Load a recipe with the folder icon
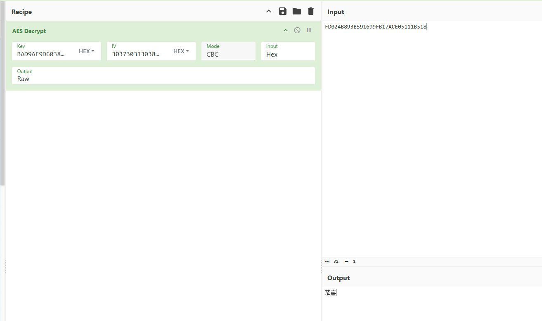The height and width of the screenshot is (321, 542). (297, 12)
